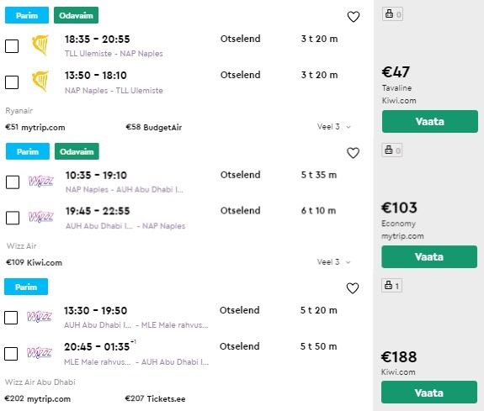484x411 pixels.
Task: Click the chevron next to Veel 3 below €109 Kiwi.com
Action: point(348,262)
